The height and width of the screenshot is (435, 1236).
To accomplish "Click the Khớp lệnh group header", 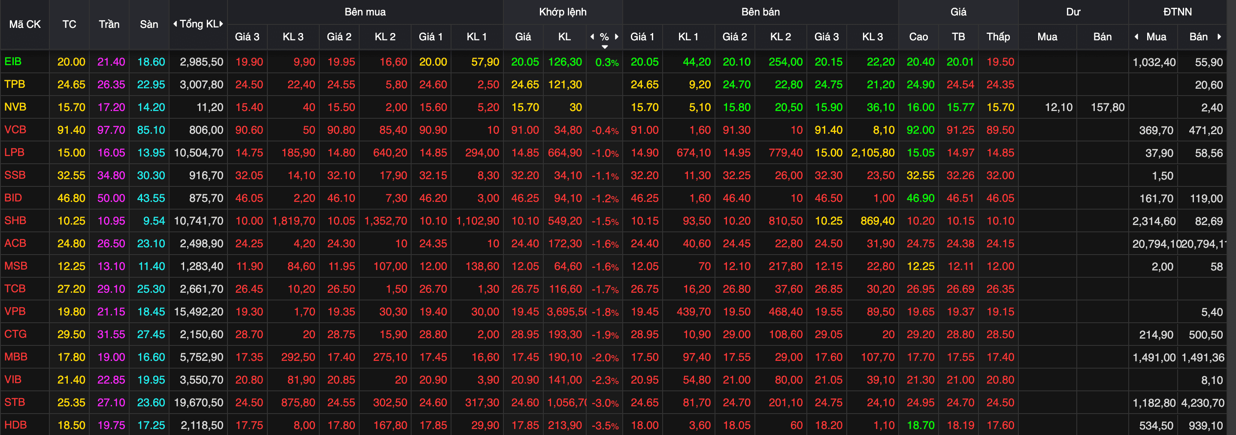I will pos(563,12).
